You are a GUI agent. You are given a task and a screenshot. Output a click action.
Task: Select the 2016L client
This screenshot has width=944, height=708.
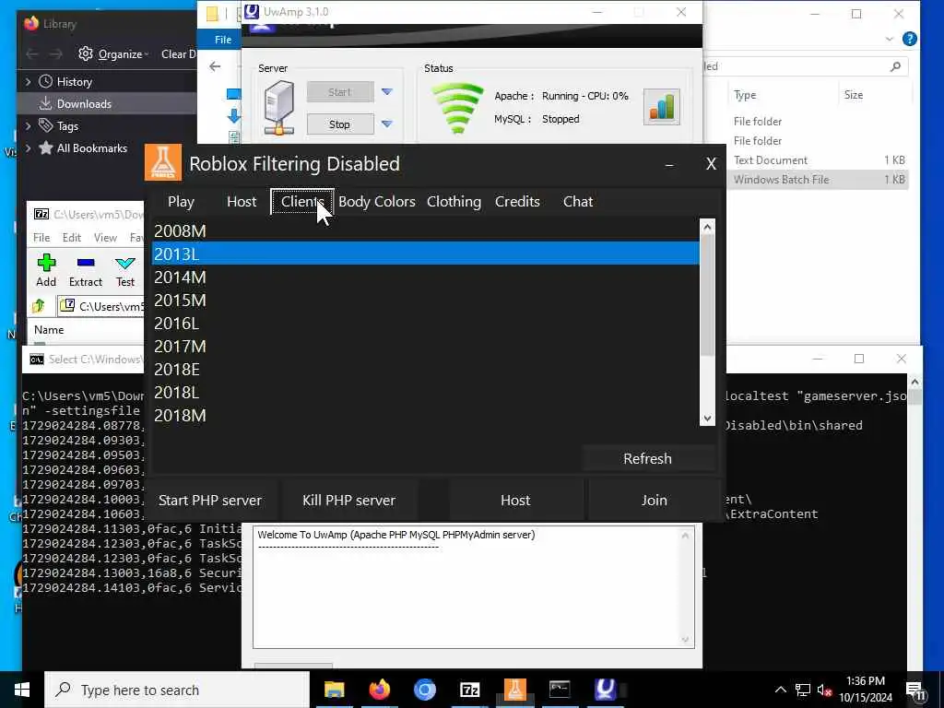(x=425, y=324)
